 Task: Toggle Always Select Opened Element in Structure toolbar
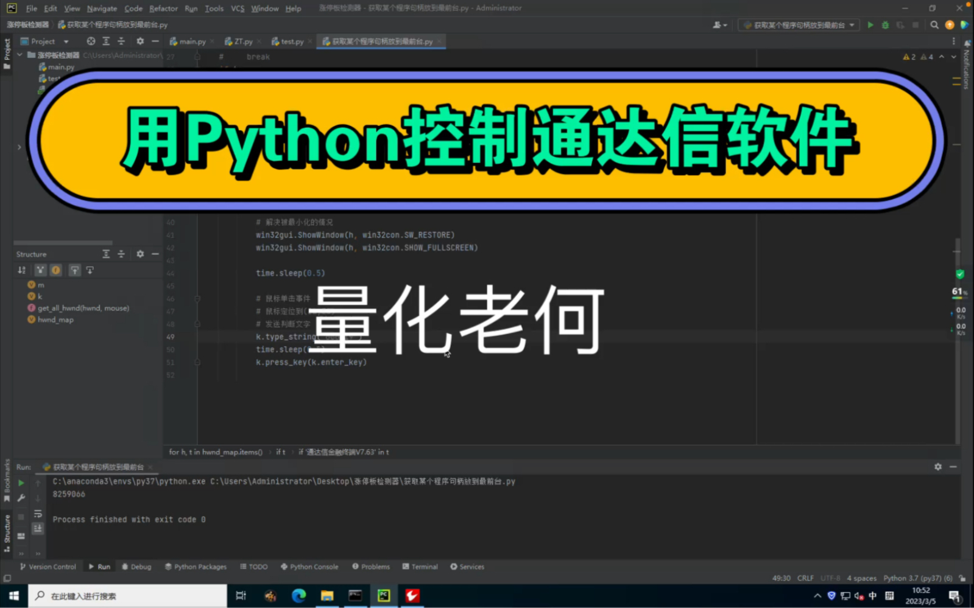pyautogui.click(x=74, y=270)
